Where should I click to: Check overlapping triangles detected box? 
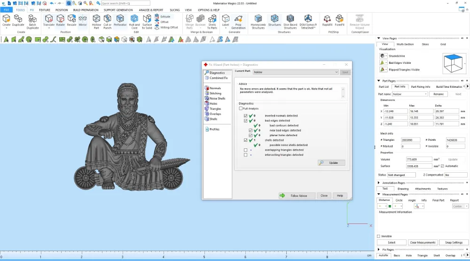pyautogui.click(x=245, y=150)
